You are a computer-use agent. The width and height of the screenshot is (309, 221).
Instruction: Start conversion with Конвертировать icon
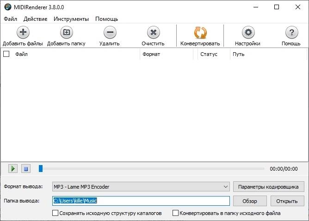click(x=200, y=32)
